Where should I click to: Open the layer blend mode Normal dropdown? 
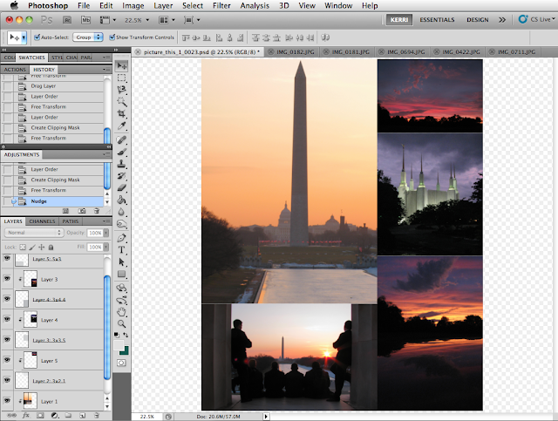[x=31, y=234]
